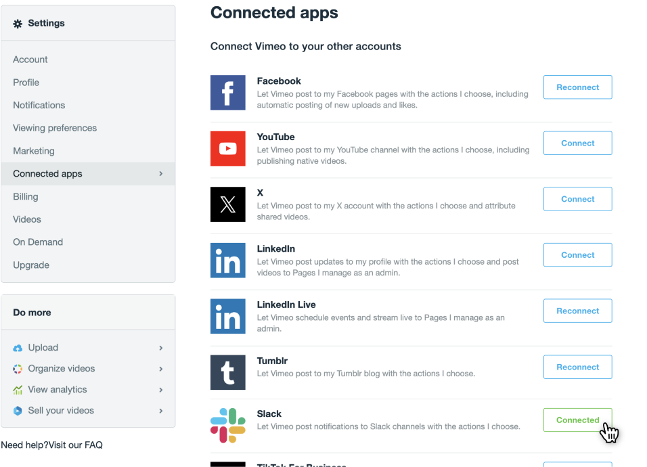Click the LinkedIn Live logo icon
The height and width of the screenshot is (467, 647).
click(227, 317)
